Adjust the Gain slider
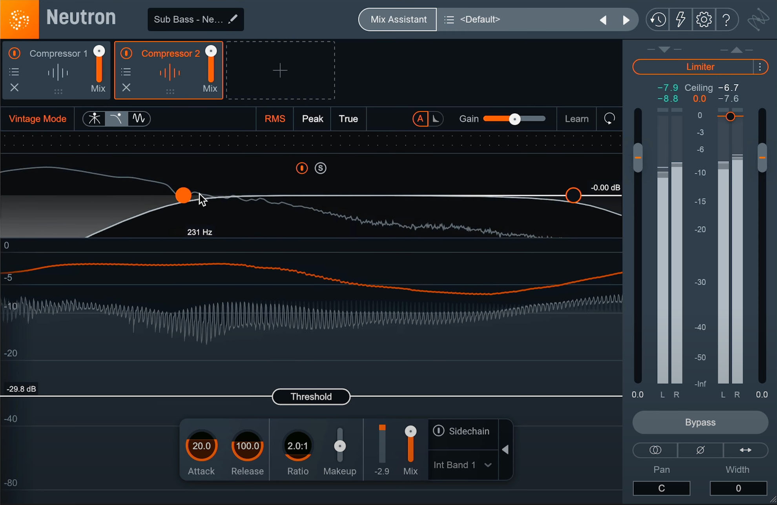Viewport: 777px width, 505px height. click(514, 119)
